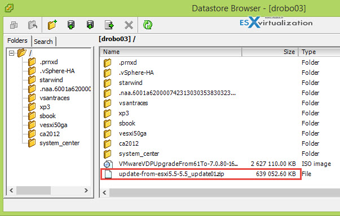Click the create new folder toolbar icon
340x216 pixels.
tap(52, 25)
